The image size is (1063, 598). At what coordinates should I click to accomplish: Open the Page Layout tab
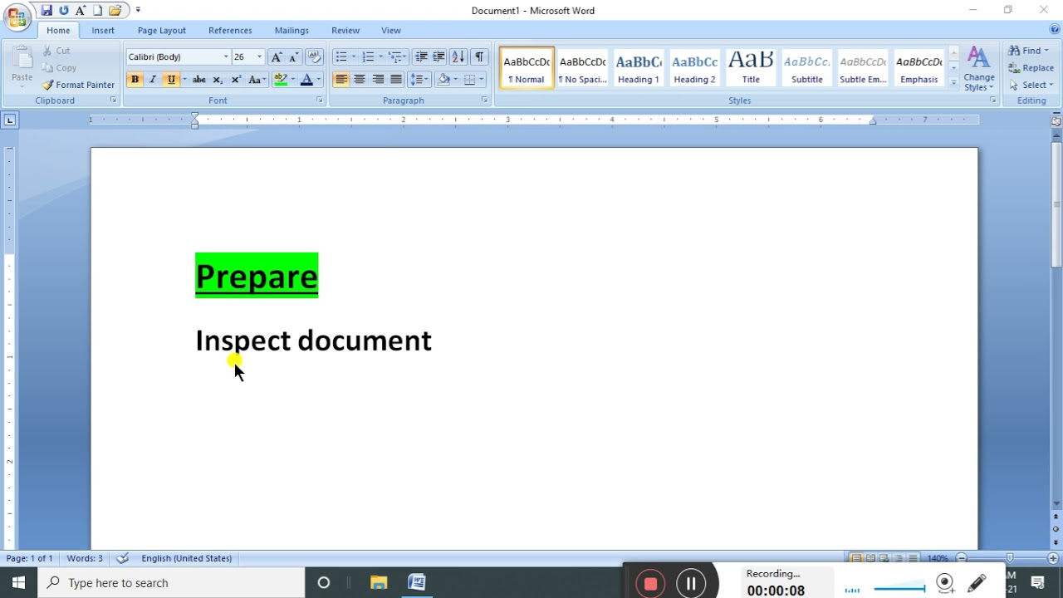[x=162, y=30]
